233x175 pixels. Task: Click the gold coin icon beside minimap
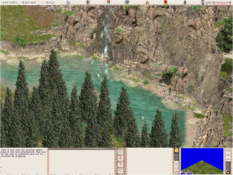[x=176, y=150]
